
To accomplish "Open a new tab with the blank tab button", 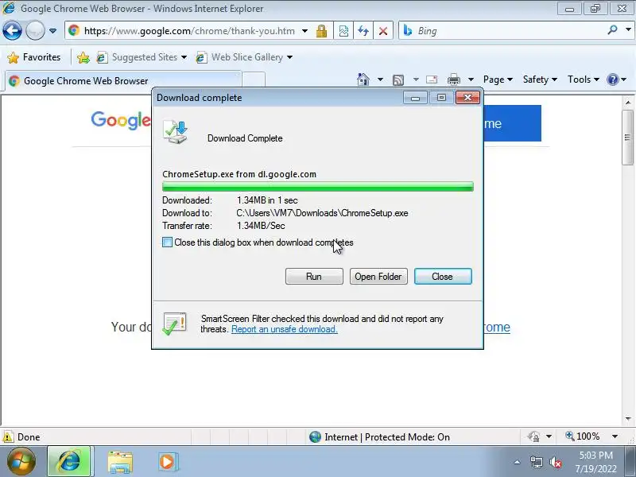I will click(x=254, y=80).
